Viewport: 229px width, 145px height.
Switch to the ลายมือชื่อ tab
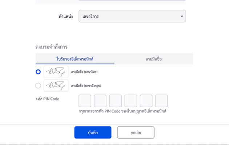pos(153,59)
